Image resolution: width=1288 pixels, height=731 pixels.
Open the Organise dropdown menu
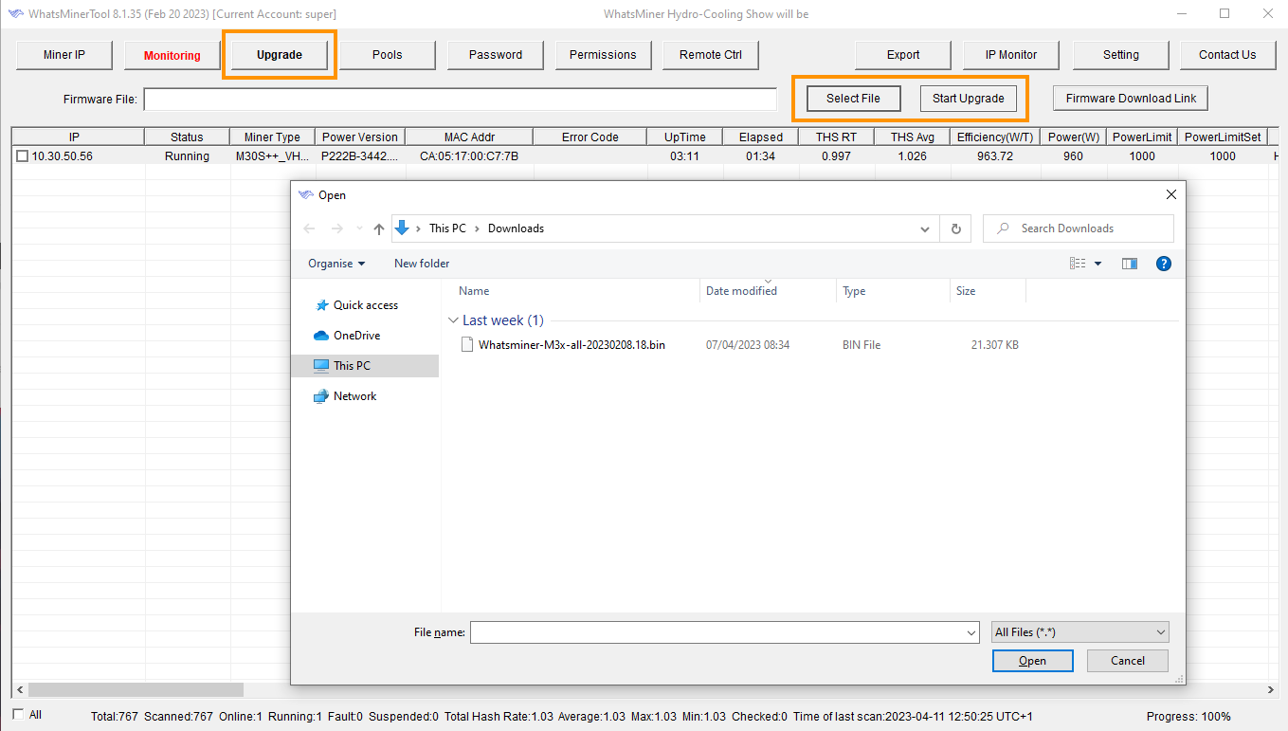coord(335,263)
